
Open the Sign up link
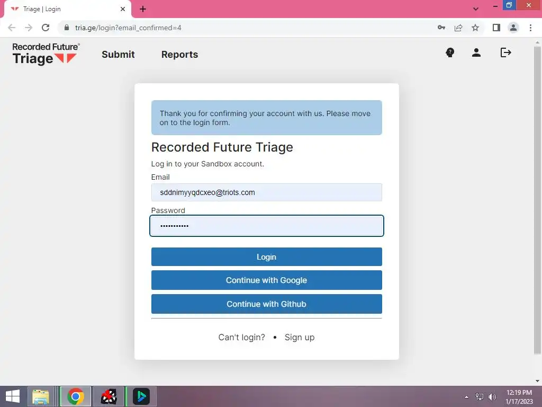click(x=300, y=338)
